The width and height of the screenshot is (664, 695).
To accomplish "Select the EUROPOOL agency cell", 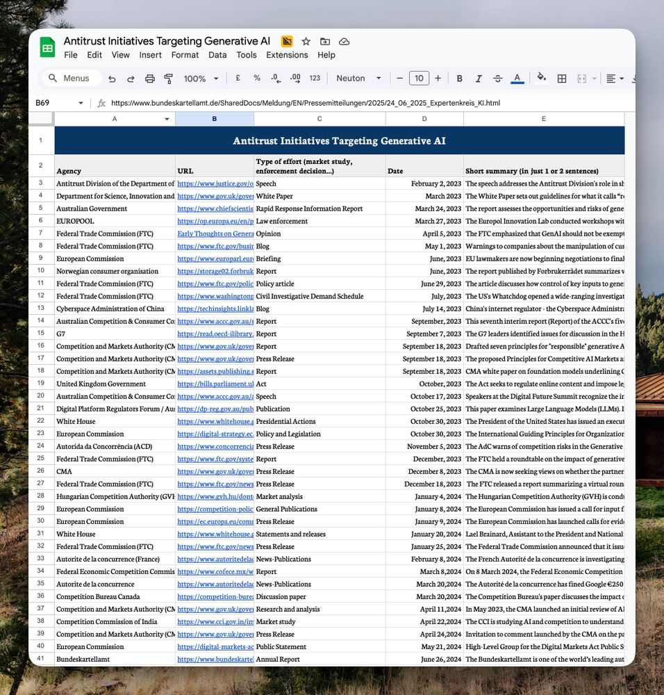I will pos(115,221).
